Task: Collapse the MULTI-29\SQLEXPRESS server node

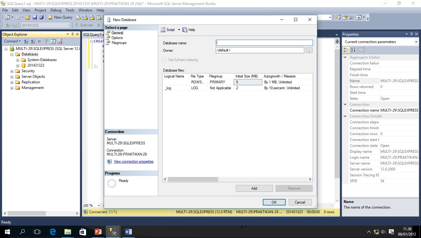Action: [x=6, y=48]
